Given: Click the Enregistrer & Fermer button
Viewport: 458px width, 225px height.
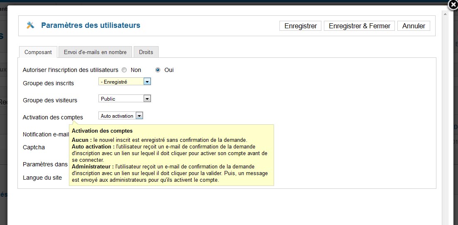Looking at the screenshot, I should pyautogui.click(x=360, y=26).
